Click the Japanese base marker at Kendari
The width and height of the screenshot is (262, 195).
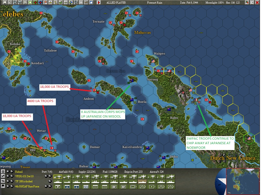(x=25, y=61)
